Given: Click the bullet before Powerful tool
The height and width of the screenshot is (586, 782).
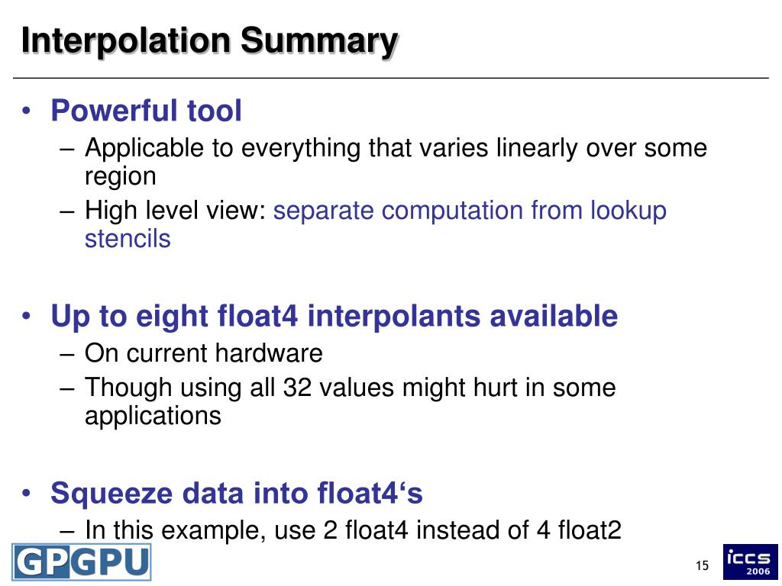Looking at the screenshot, I should (x=27, y=110).
